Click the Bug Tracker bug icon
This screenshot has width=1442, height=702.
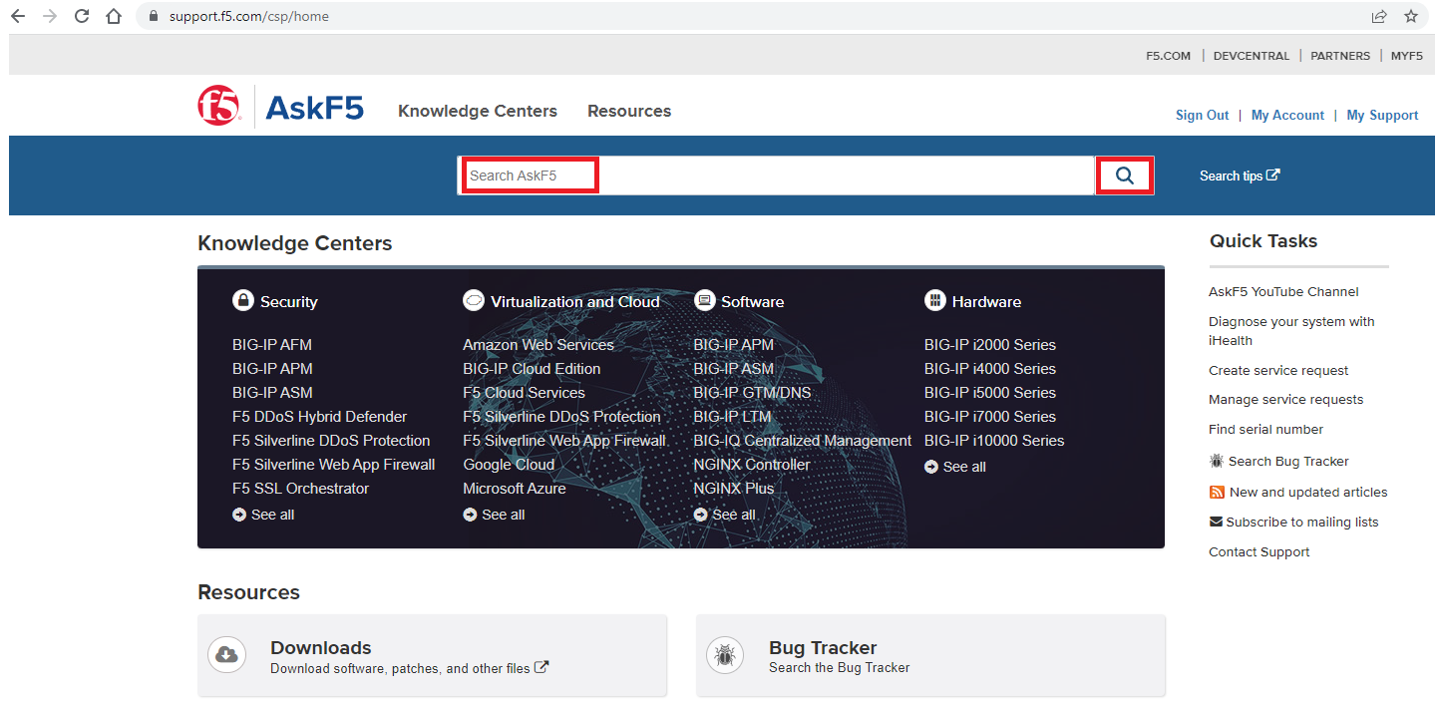click(x=725, y=654)
